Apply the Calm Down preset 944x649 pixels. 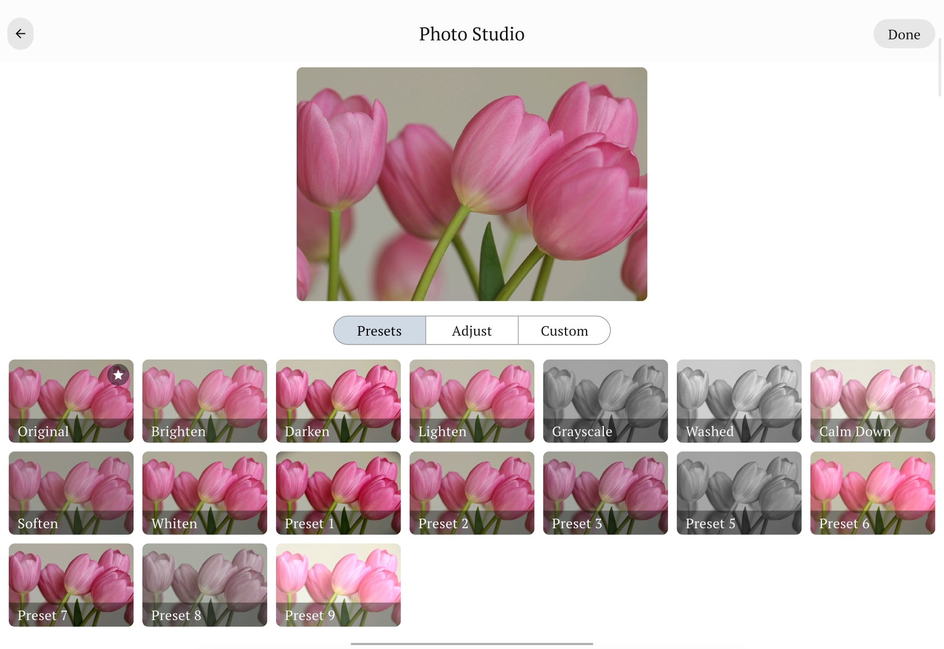tap(872, 401)
